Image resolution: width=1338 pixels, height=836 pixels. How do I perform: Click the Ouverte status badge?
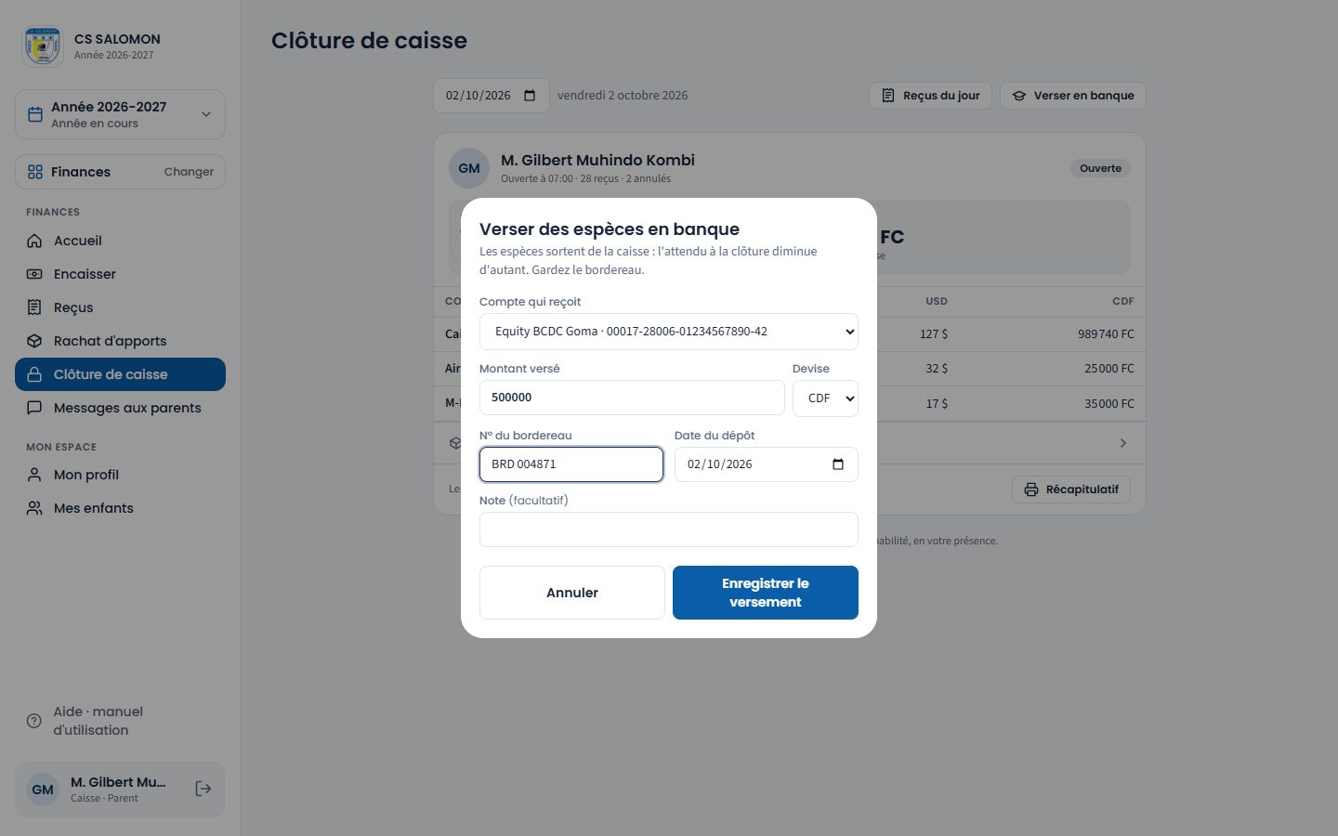[x=1100, y=168]
